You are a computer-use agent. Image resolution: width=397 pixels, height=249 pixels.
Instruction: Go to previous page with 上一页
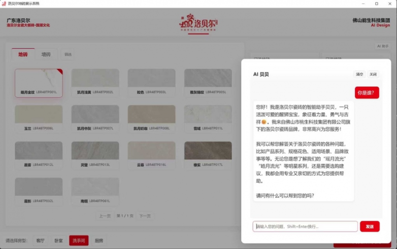(x=105, y=216)
